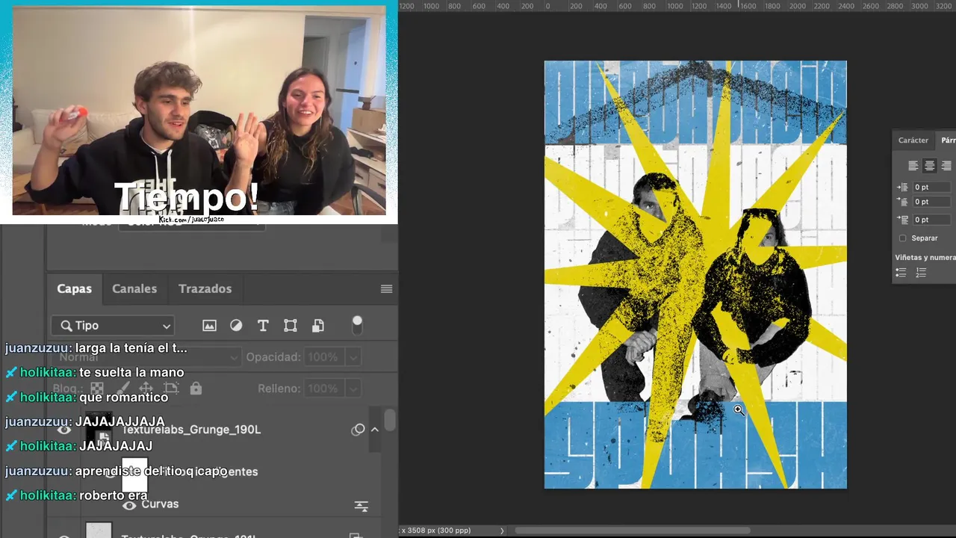This screenshot has height=538, width=956.
Task: Click chat message 'te suelta la mano'
Action: [131, 372]
